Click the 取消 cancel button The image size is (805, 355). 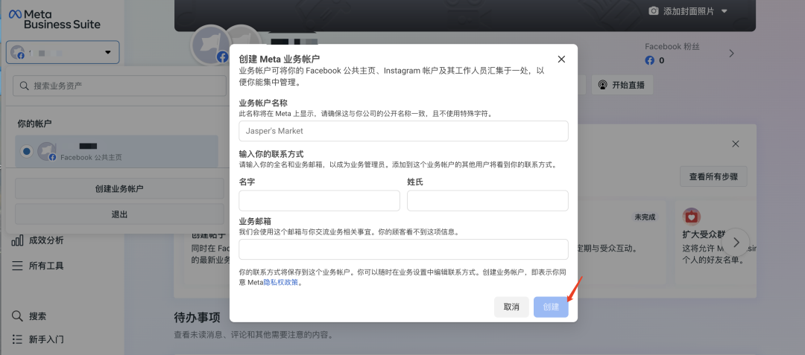tap(511, 307)
